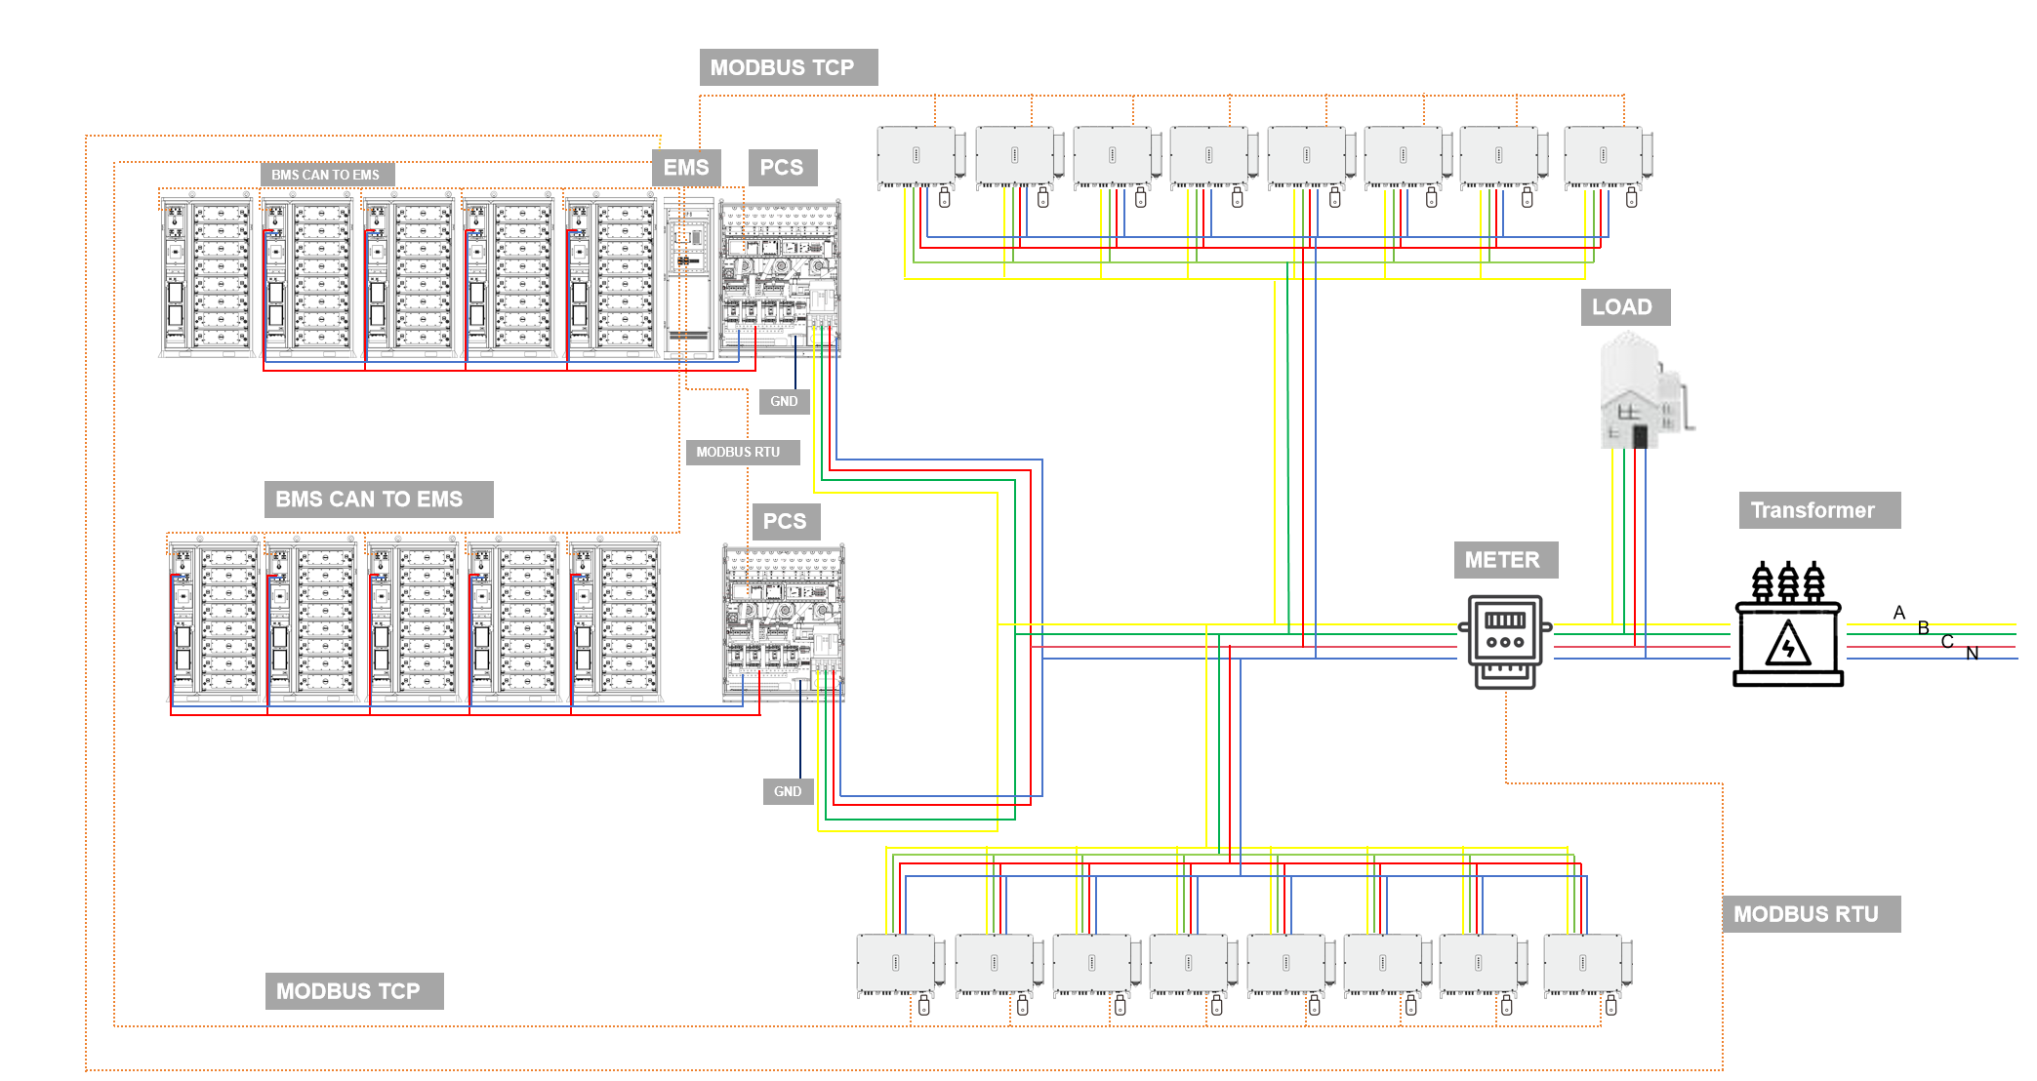Select the lower PCS cabinet above the bottom GND
The width and height of the screenshot is (2037, 1081).
click(x=783, y=622)
